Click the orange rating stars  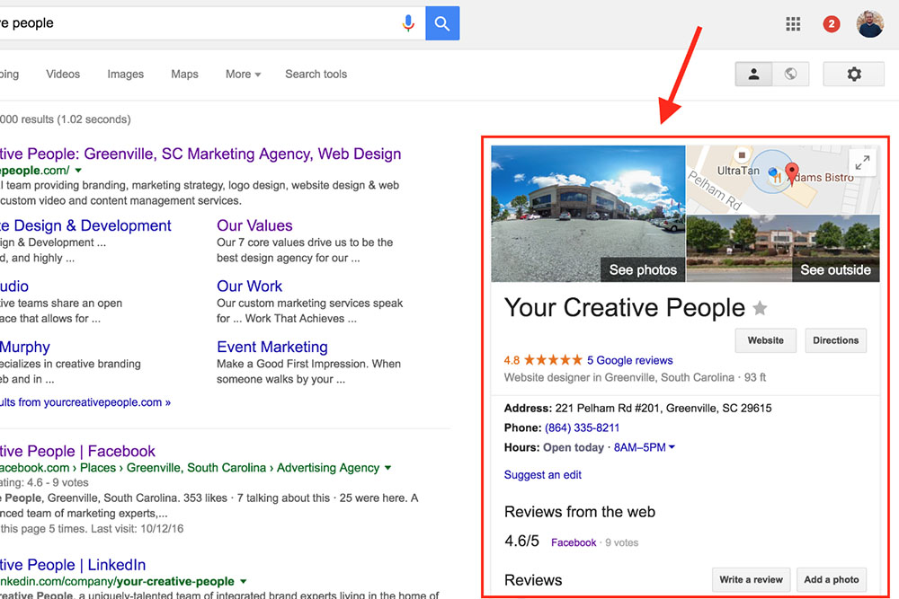(553, 359)
